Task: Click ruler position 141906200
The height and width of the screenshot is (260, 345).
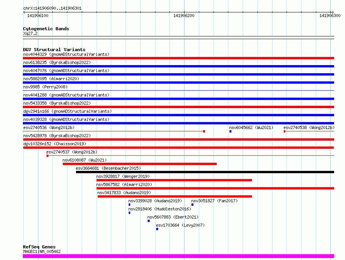Action: [x=184, y=15]
